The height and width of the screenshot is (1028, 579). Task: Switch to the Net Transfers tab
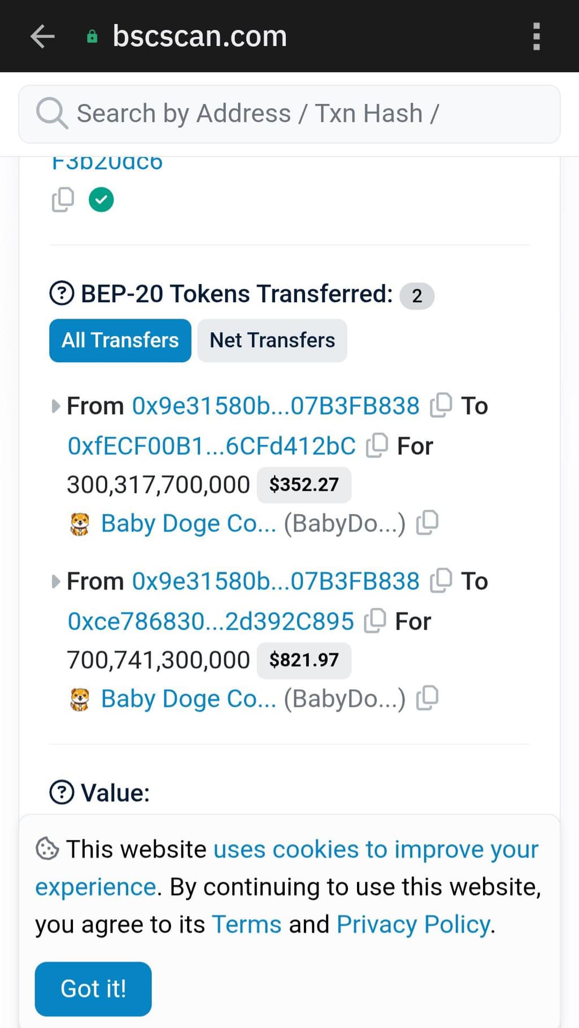(x=272, y=341)
